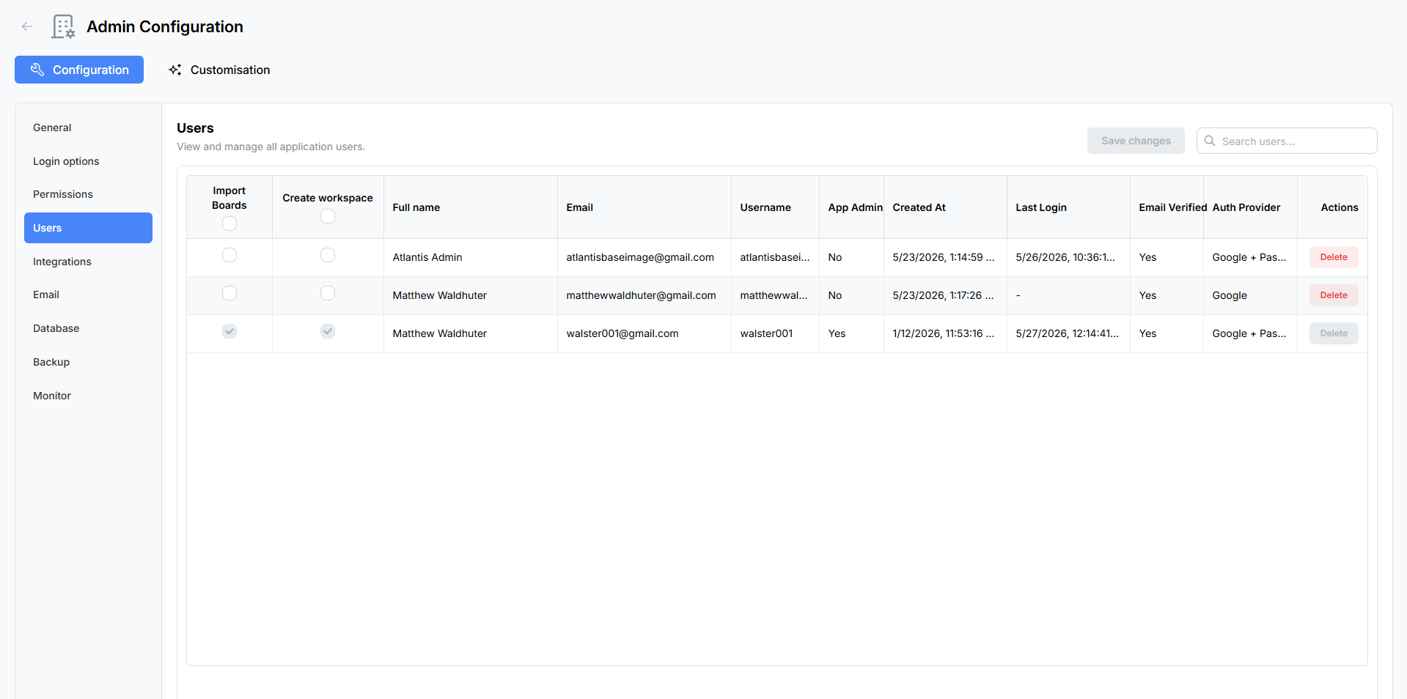Toggle Import Boards for walster001

tap(229, 331)
